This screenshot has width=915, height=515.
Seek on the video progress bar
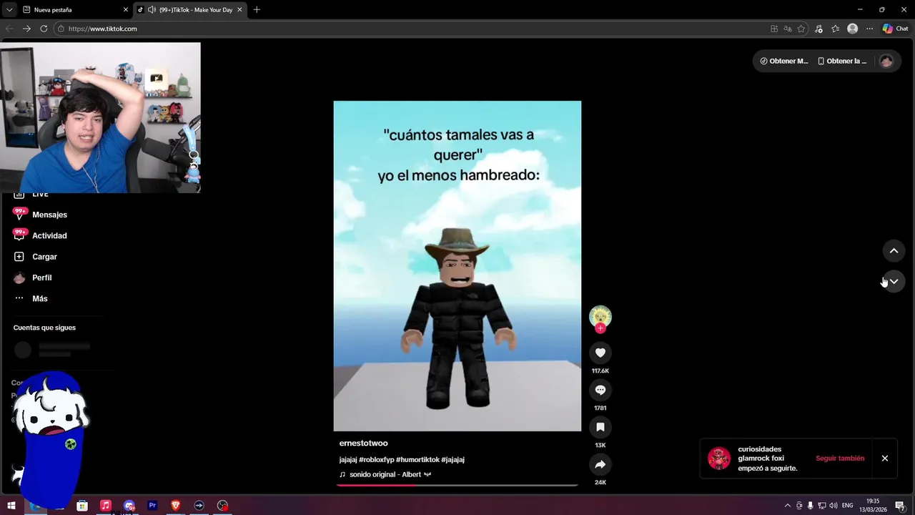click(x=457, y=485)
